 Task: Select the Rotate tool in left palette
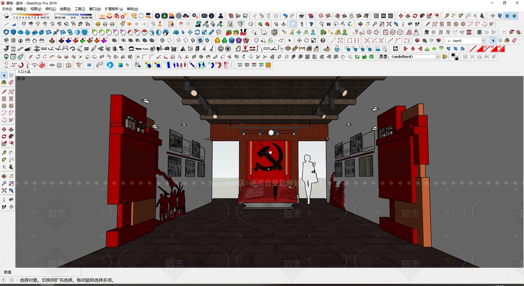click(x=4, y=136)
